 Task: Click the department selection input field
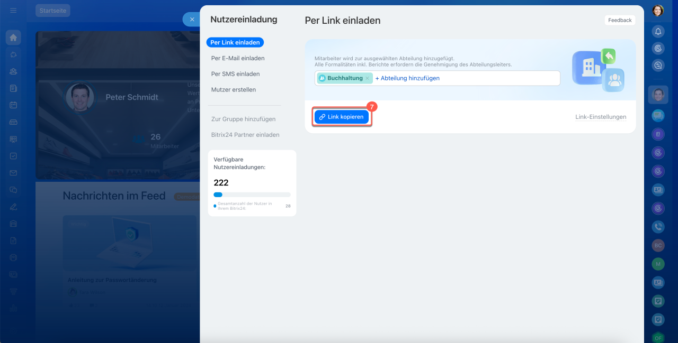[437, 78]
